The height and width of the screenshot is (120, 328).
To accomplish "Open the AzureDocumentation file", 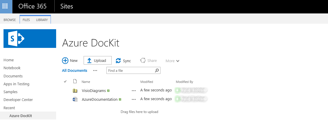I will [x=100, y=100].
